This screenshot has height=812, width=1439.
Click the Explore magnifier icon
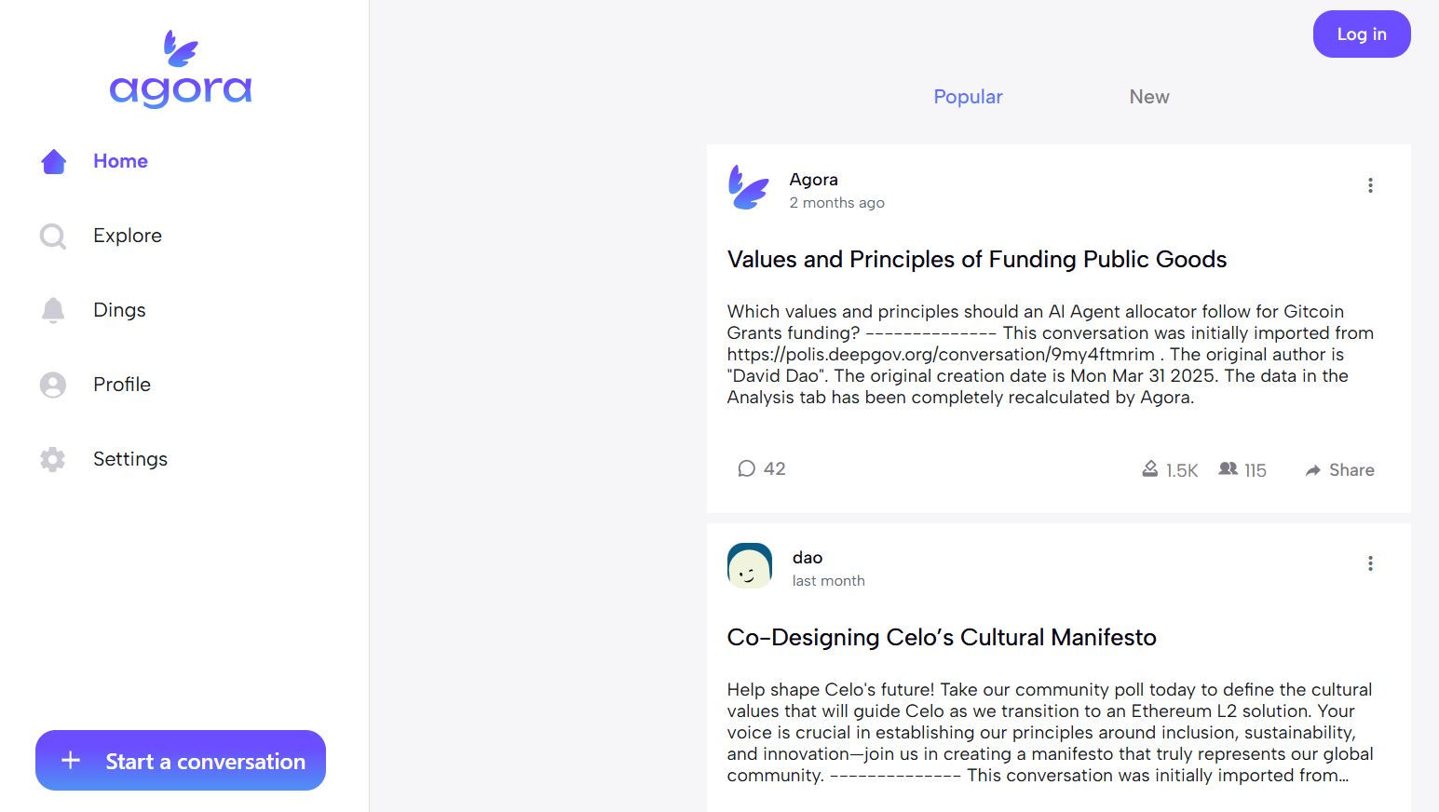click(53, 237)
